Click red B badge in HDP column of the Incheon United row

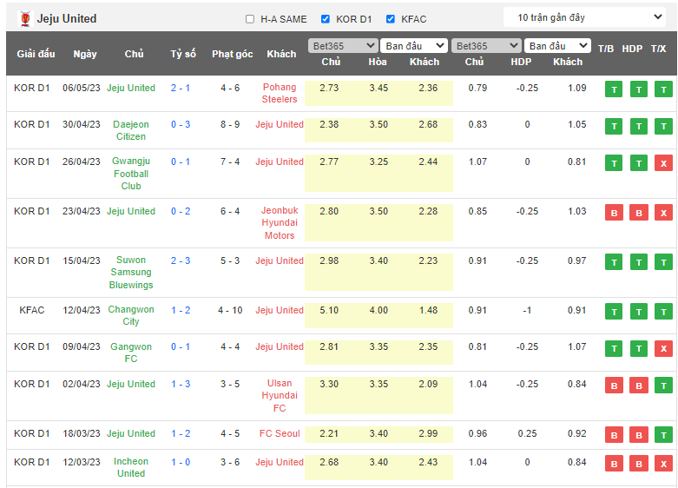pos(638,463)
